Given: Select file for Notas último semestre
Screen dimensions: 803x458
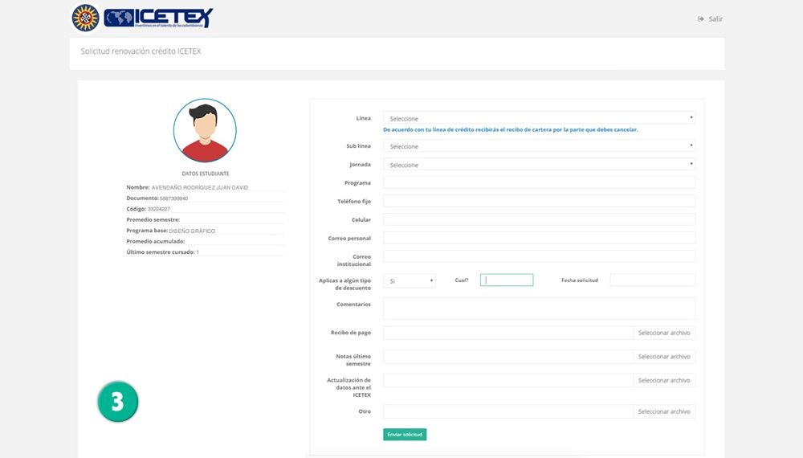Looking at the screenshot, I should pos(664,357).
